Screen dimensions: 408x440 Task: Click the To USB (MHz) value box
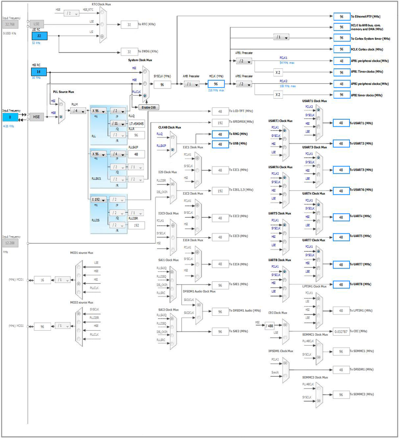tap(220, 144)
